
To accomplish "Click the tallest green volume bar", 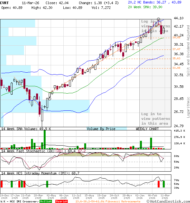I will pyautogui.click(x=45, y=139).
